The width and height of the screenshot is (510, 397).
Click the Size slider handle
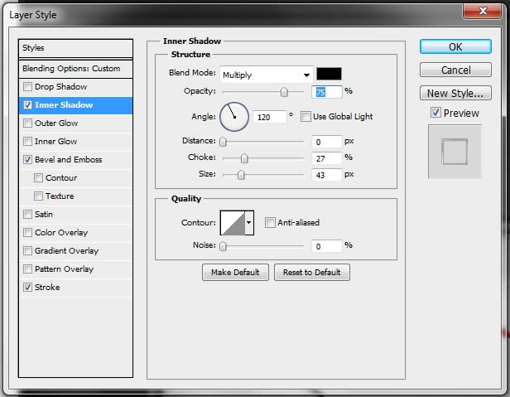tap(241, 175)
